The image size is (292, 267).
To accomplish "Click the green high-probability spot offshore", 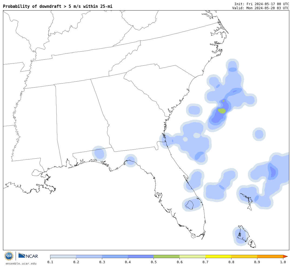I will pyautogui.click(x=222, y=111).
